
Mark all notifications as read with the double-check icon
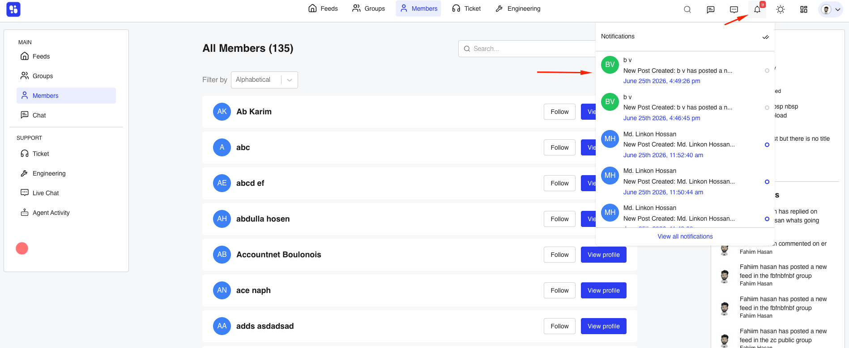coord(766,37)
